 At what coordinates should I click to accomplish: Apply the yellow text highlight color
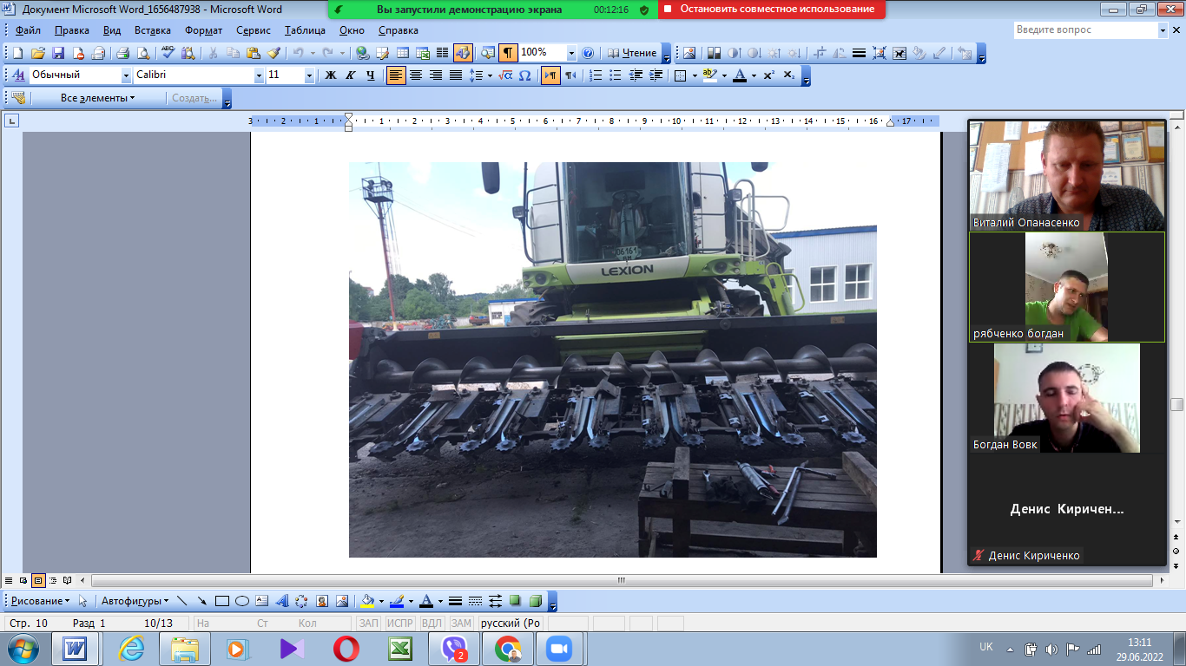709,75
